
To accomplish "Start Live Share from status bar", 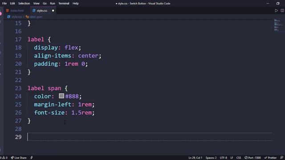I will coord(19,158).
